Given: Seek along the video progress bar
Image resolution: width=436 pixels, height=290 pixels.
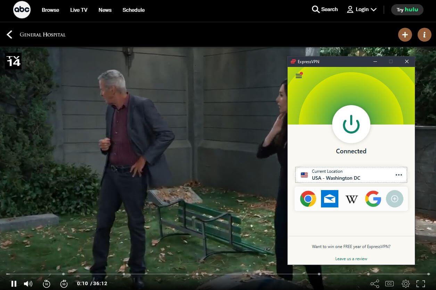Looking at the screenshot, I should (x=218, y=274).
